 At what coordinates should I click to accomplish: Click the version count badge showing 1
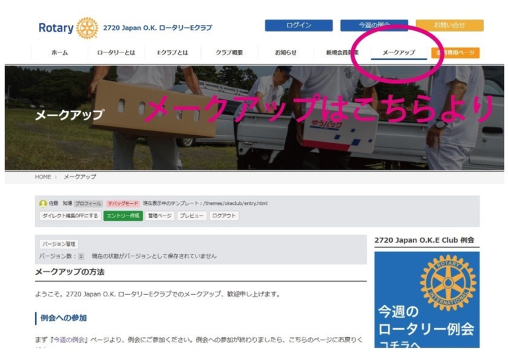coord(81,256)
